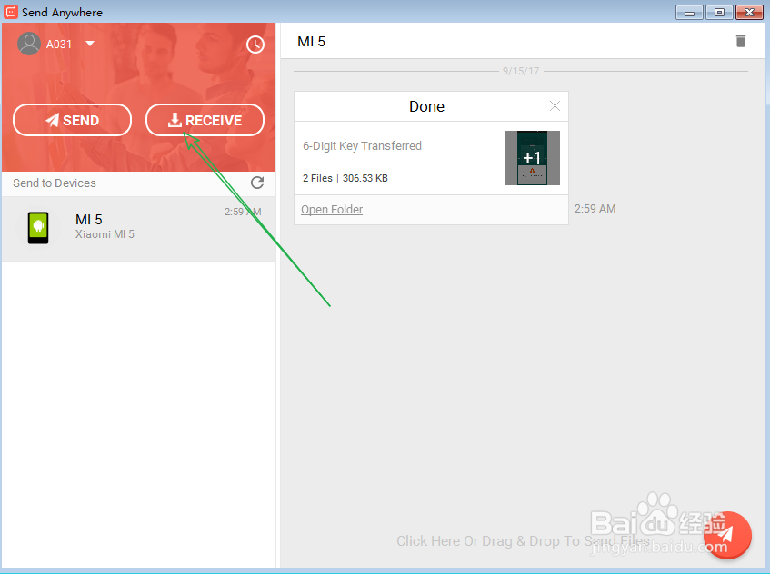This screenshot has height=574, width=770.
Task: Click the red floating send files button
Action: coord(727,535)
